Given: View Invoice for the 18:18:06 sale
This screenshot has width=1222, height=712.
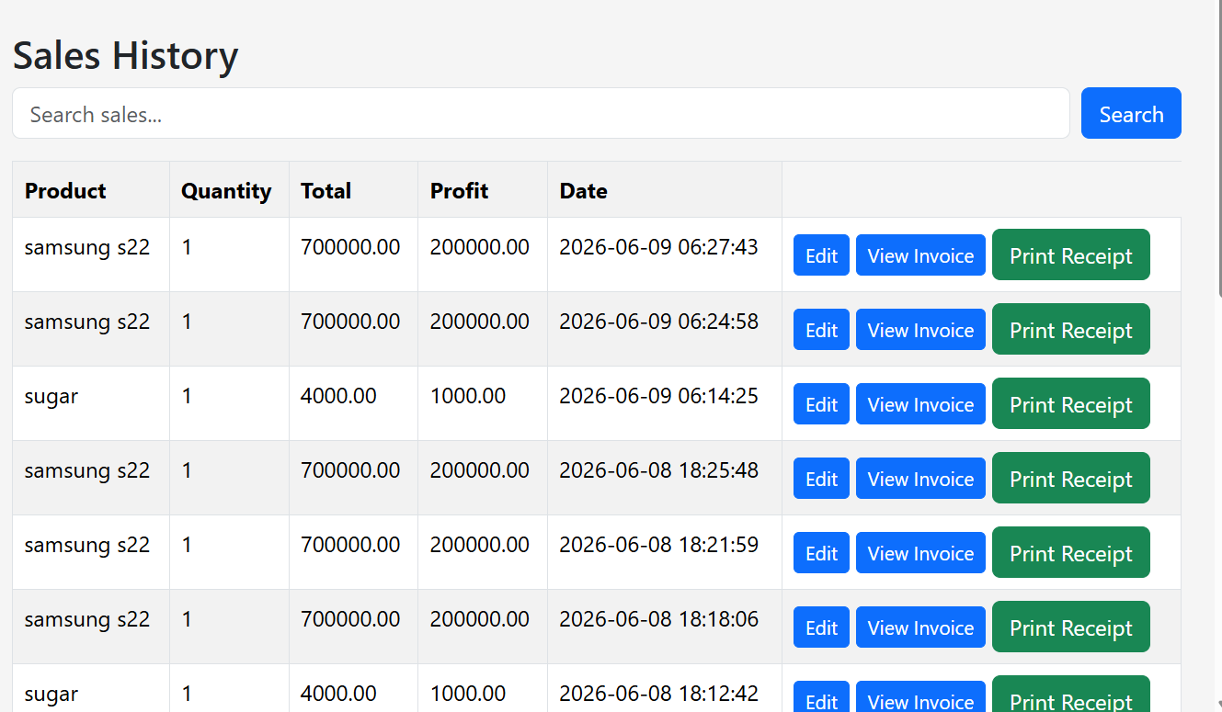Looking at the screenshot, I should (x=920, y=627).
